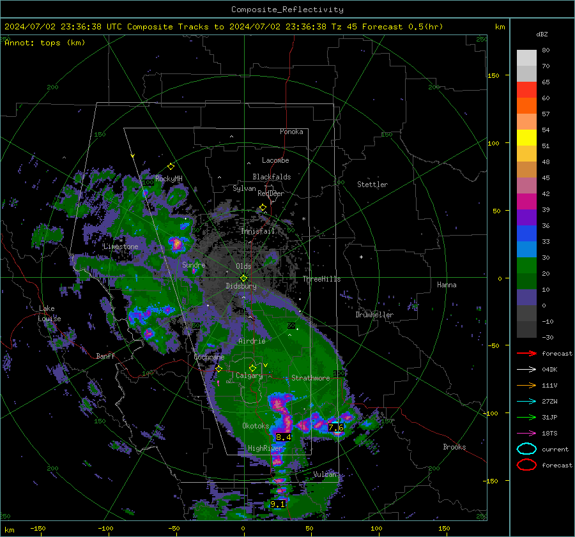The height and width of the screenshot is (537, 575).
Task: Click the yellow diamond marker below Cochrane
Action: pos(219,369)
